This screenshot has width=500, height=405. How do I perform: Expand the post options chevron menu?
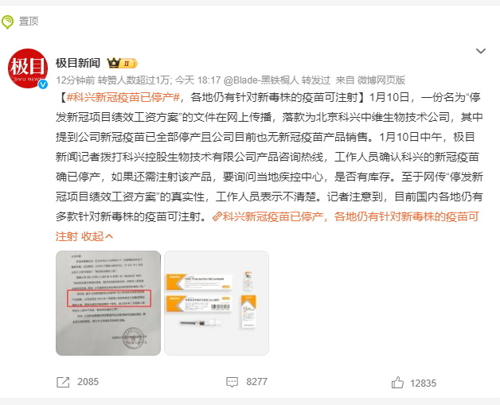[481, 51]
